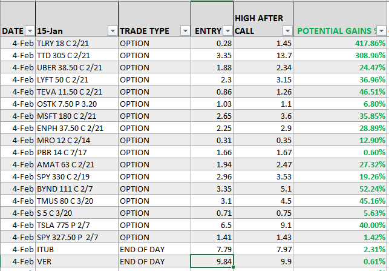Viewport: 389px width, 271px height.
Task: Select END OF DAY cell for VER
Action: pyautogui.click(x=154, y=261)
